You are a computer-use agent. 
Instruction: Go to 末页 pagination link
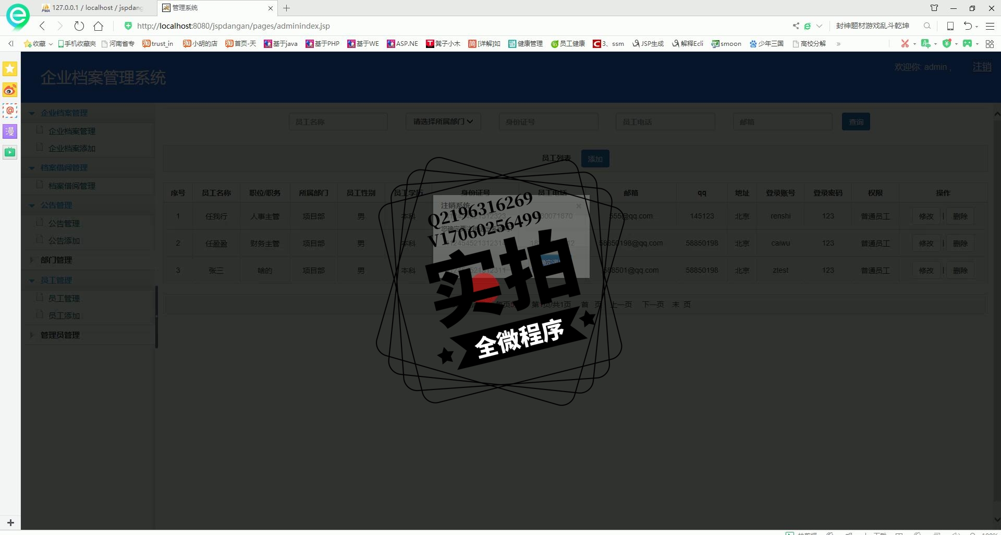click(x=681, y=305)
